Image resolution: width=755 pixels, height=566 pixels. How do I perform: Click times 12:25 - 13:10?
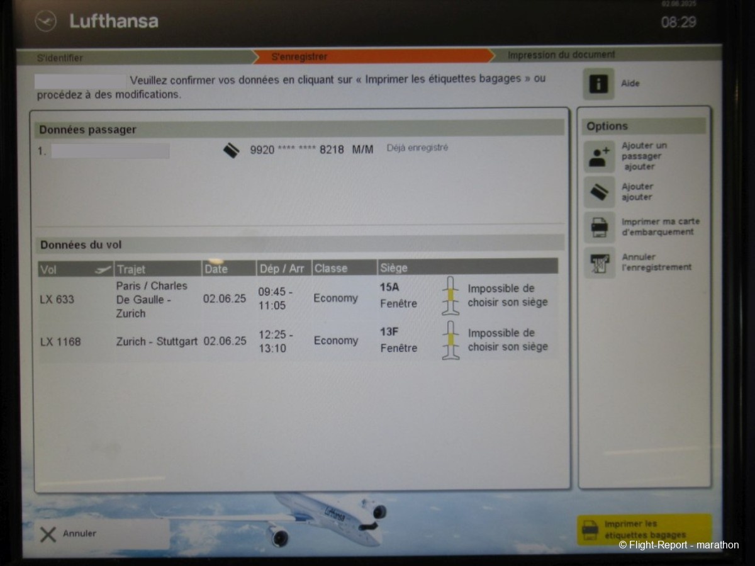point(275,341)
